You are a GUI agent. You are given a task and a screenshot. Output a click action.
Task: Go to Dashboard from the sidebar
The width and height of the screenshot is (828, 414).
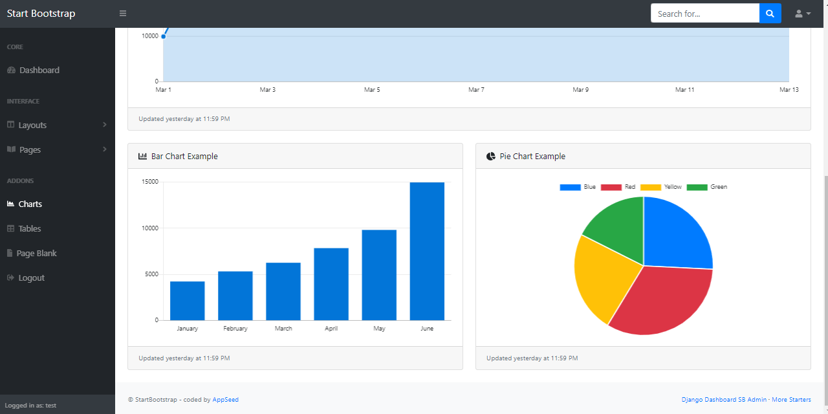39,71
